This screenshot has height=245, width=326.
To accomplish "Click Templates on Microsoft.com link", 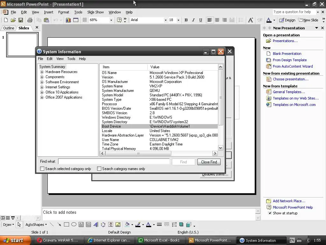I will click(x=294, y=105).
